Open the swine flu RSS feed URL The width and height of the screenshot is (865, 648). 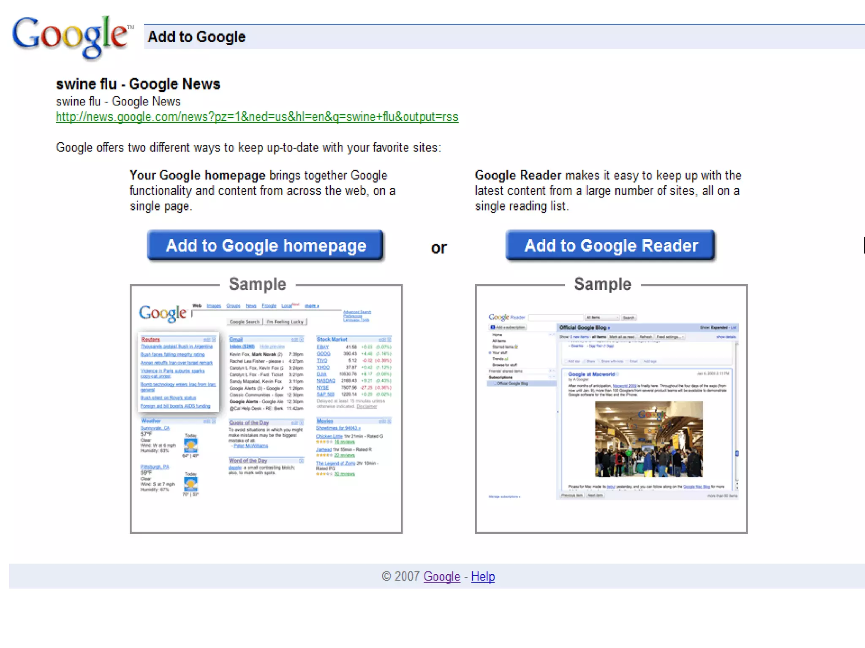click(257, 117)
